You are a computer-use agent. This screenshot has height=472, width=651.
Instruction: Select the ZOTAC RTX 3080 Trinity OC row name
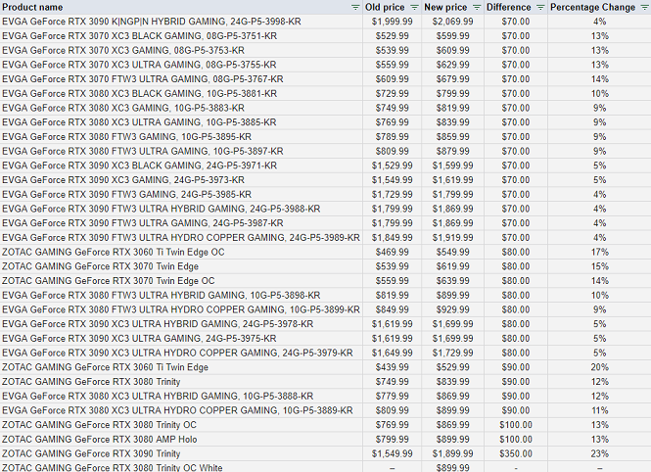tap(99, 425)
